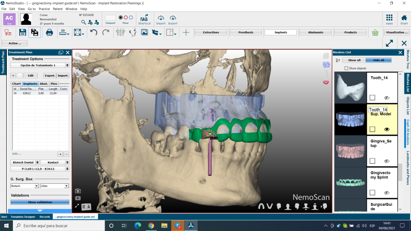Open the 3D ruler measurement dropdown
The image size is (411, 231).
64,32
